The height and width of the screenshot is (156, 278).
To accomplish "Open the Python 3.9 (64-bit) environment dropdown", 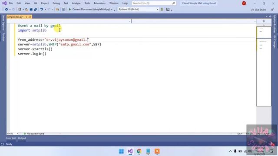I will tap(157, 10).
